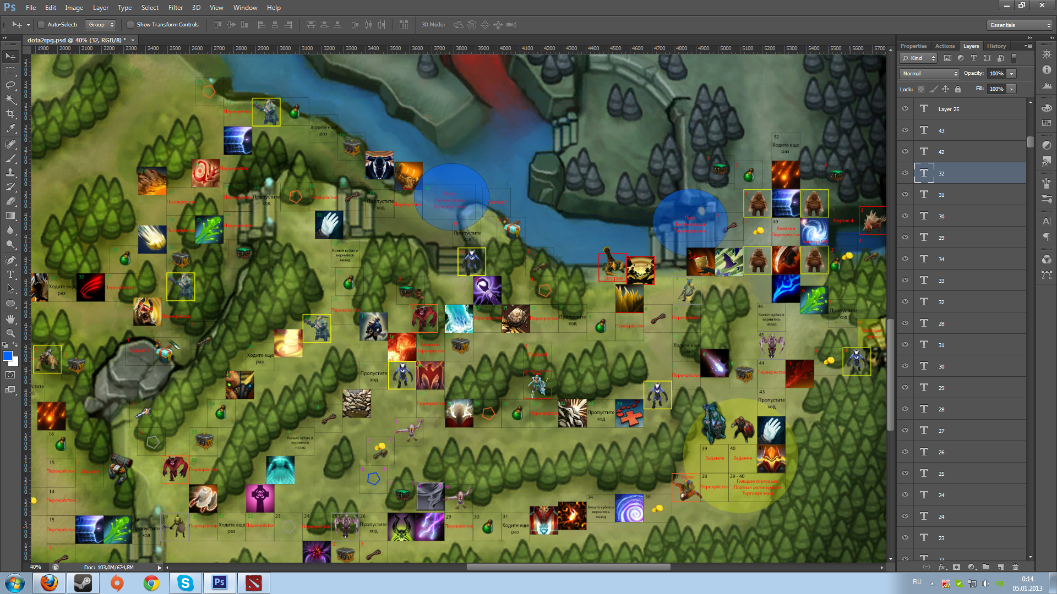Click the foreground blue color swatch
The image size is (1057, 594).
coord(7,356)
